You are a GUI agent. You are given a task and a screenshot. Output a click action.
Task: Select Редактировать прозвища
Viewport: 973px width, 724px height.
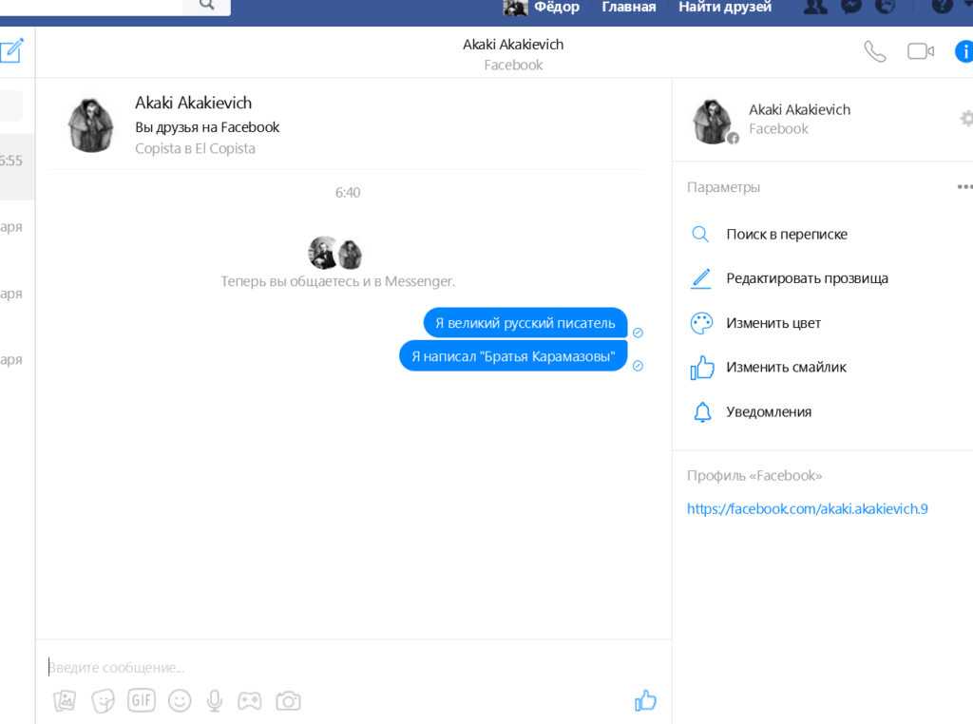[808, 278]
